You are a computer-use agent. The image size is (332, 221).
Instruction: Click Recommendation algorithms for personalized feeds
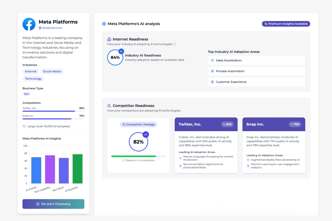[x=203, y=166]
